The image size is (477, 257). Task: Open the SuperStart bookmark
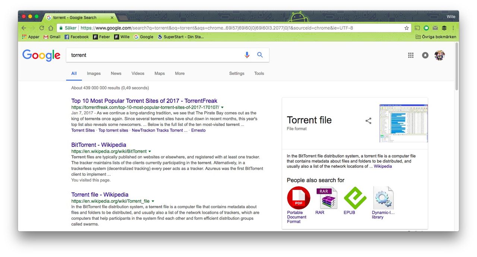click(x=181, y=37)
